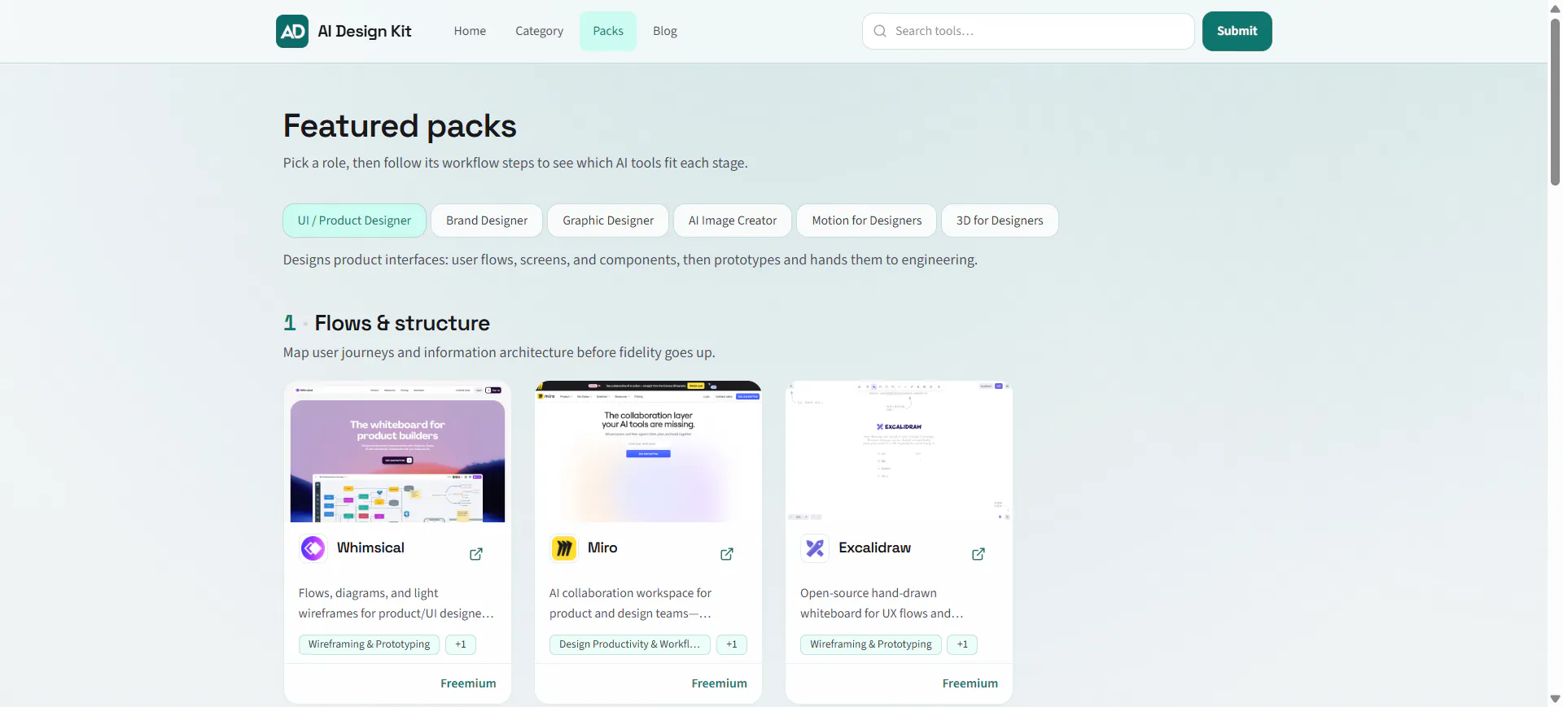Screen dimensions: 1563x707
Task: Choose the AI Image Creator pack
Action: (x=733, y=220)
